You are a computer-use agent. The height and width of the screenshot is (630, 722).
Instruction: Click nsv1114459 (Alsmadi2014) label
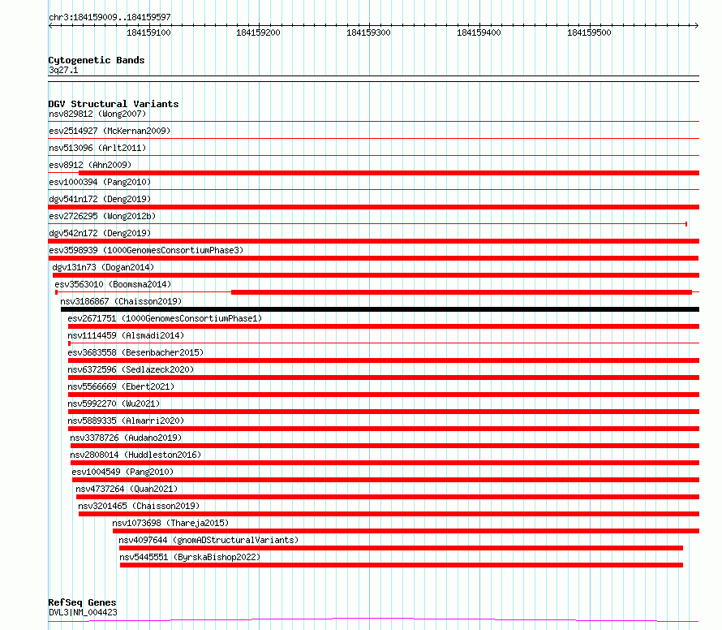(x=126, y=335)
